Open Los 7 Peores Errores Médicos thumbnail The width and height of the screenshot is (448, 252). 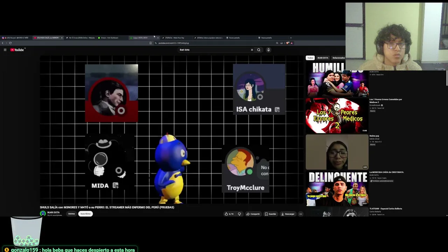(x=337, y=115)
